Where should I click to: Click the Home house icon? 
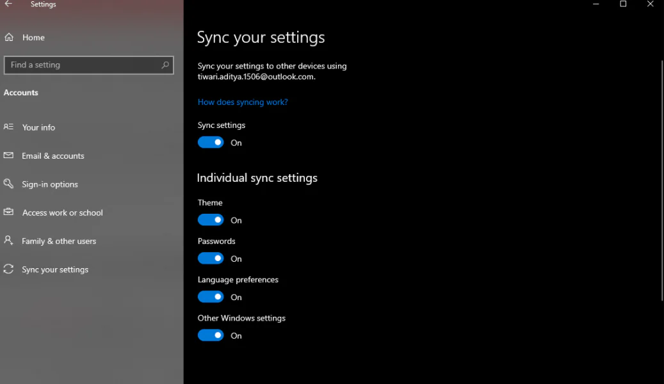pyautogui.click(x=9, y=38)
